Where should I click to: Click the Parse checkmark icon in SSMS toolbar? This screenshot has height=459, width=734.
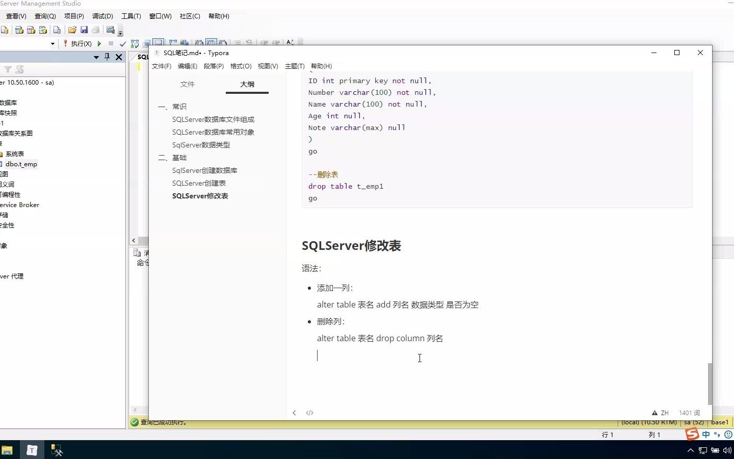pos(122,44)
